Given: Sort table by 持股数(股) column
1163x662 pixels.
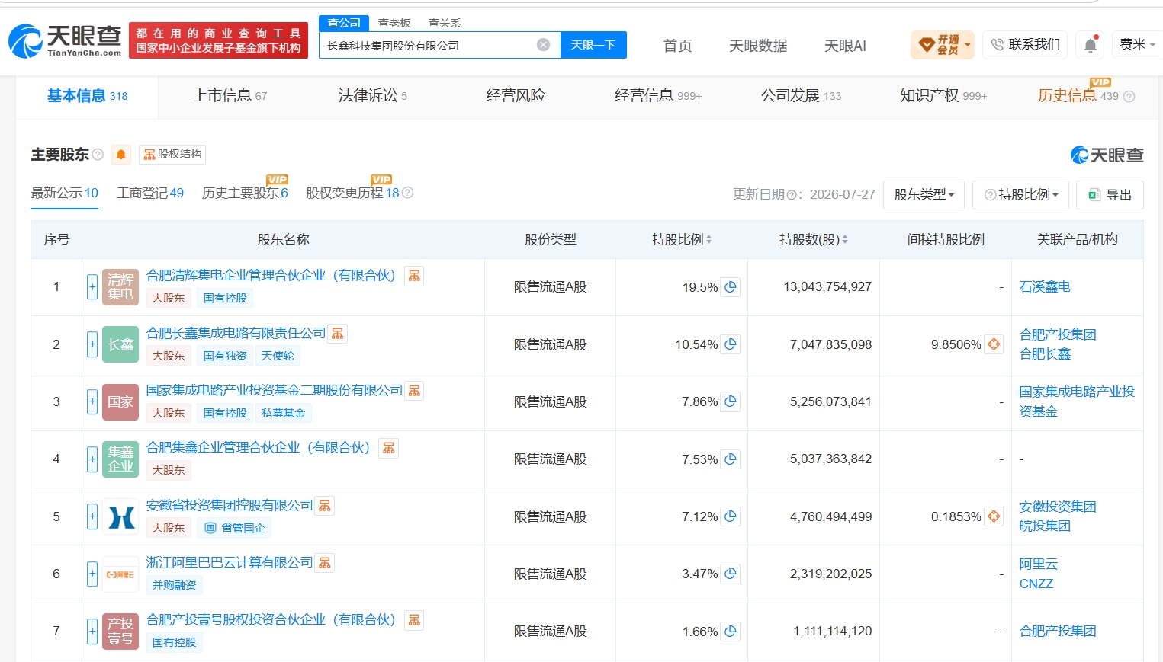Looking at the screenshot, I should click(813, 239).
